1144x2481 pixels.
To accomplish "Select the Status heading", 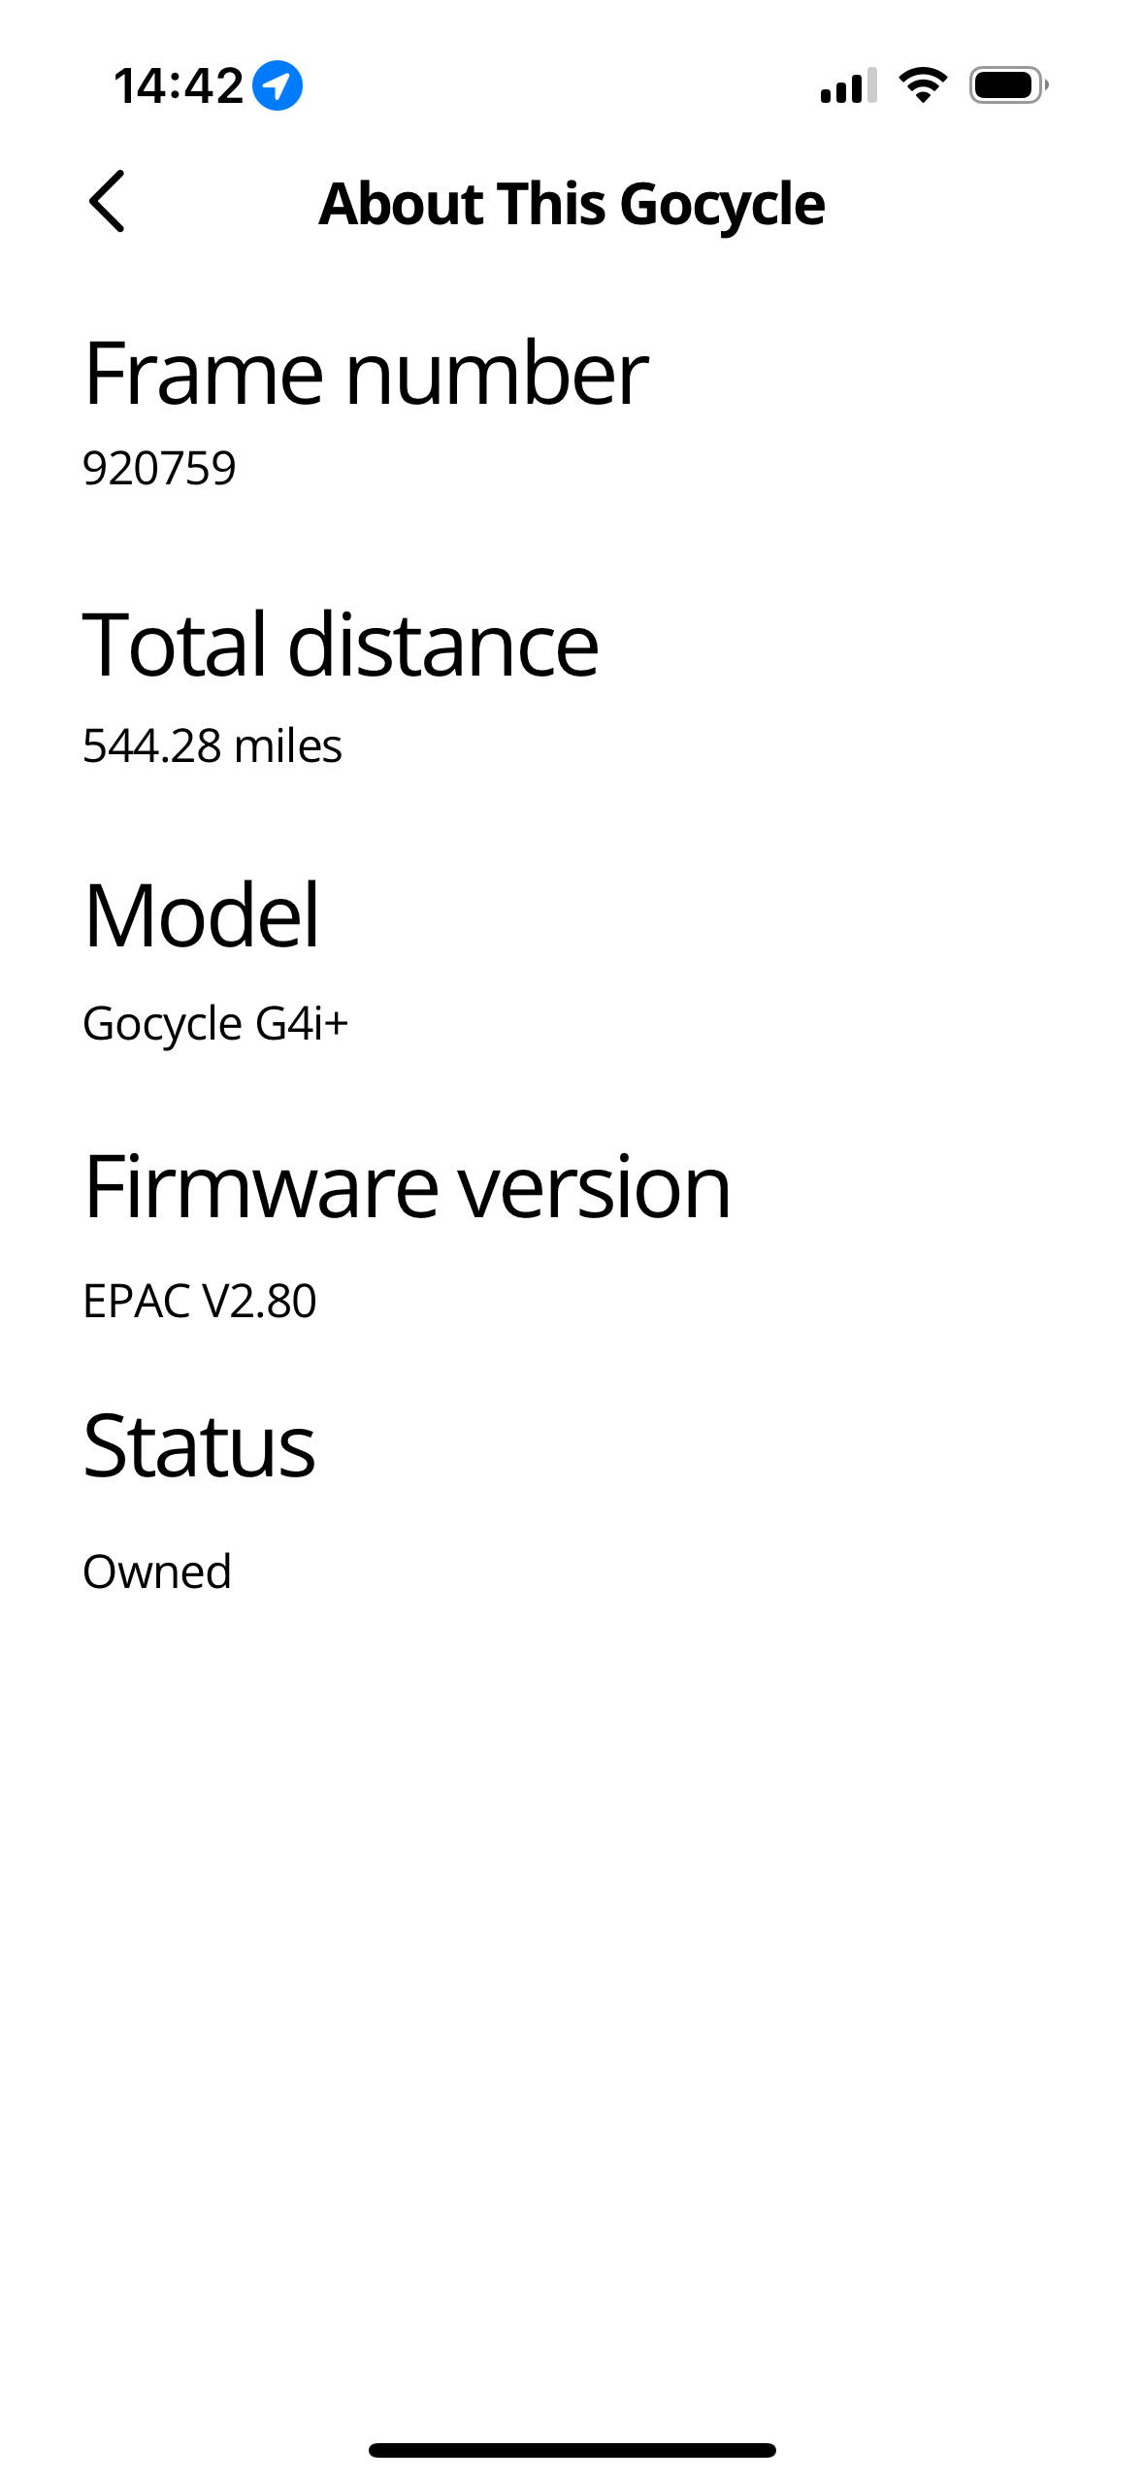I will point(199,1446).
